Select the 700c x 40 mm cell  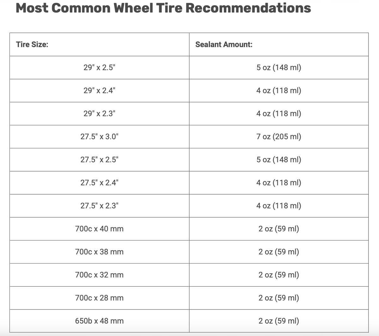tap(99, 229)
